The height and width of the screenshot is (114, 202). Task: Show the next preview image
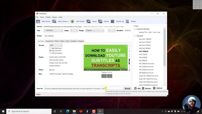tap(110, 76)
